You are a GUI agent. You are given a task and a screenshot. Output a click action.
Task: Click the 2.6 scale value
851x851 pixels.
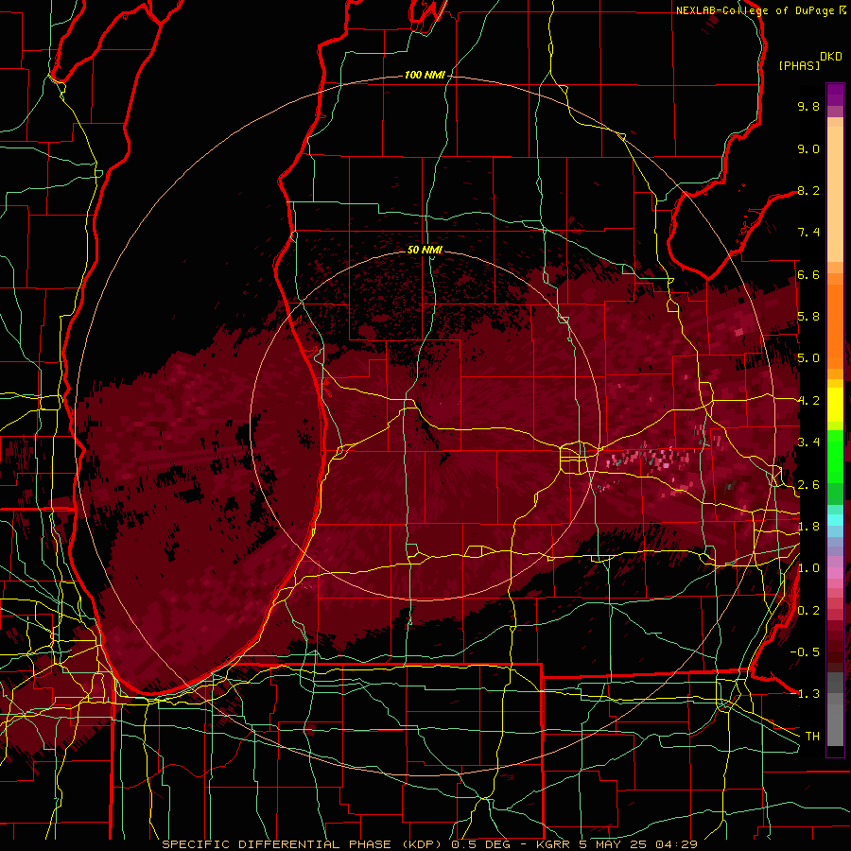808,485
